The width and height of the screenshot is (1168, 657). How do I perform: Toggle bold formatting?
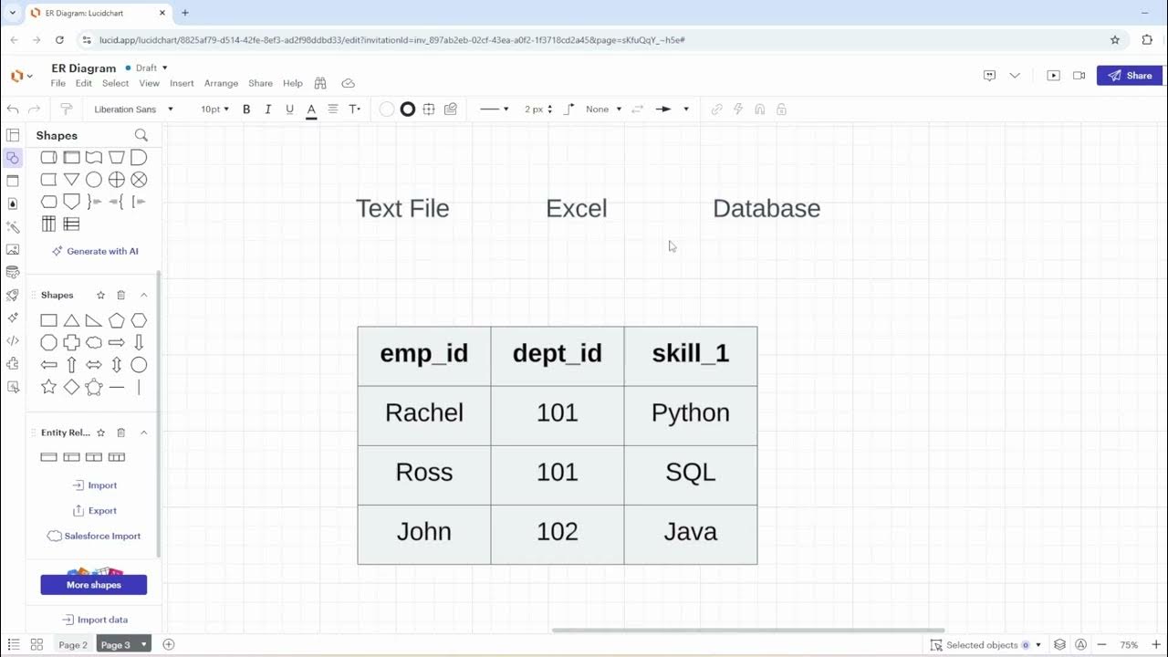(246, 109)
